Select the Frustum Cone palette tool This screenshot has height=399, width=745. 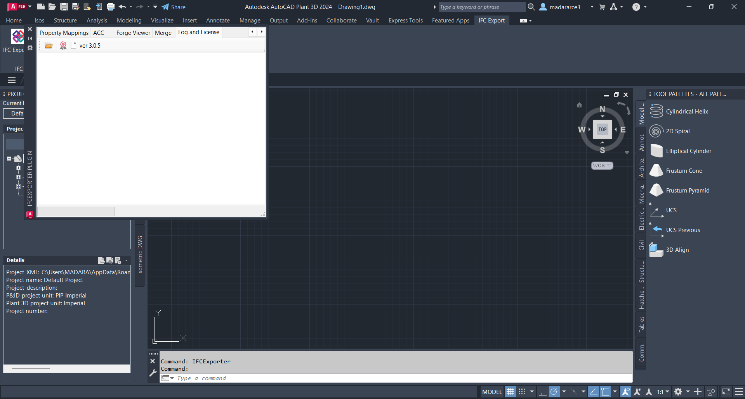684,171
